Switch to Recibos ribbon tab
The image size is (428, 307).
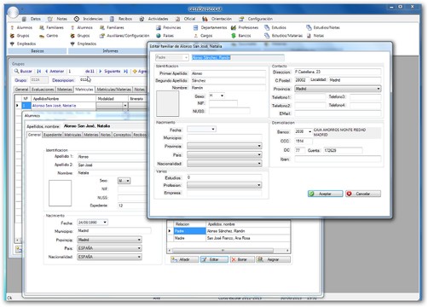click(121, 19)
